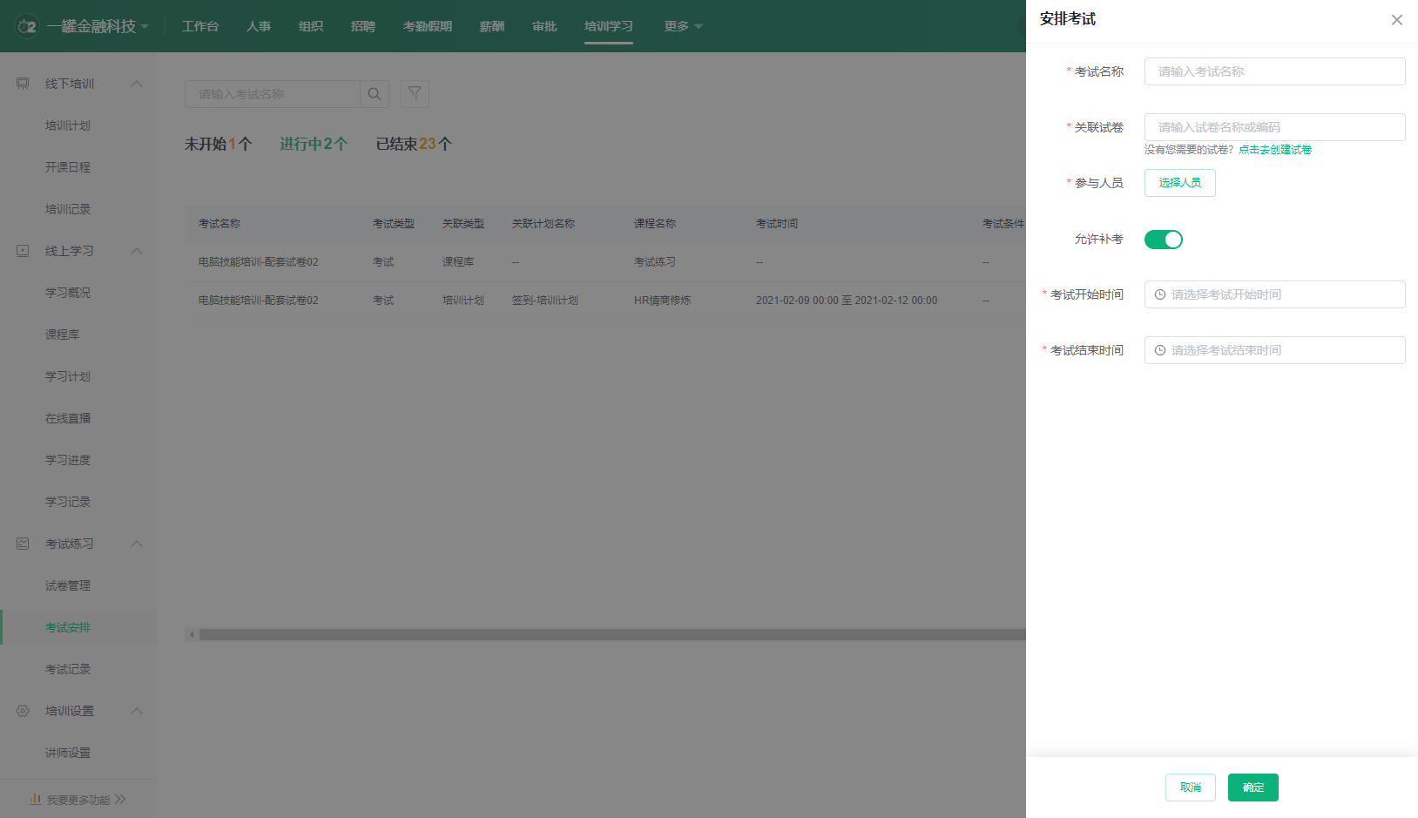Open 学习概况 in the sidebar
This screenshot has width=1418, height=818.
click(x=68, y=293)
